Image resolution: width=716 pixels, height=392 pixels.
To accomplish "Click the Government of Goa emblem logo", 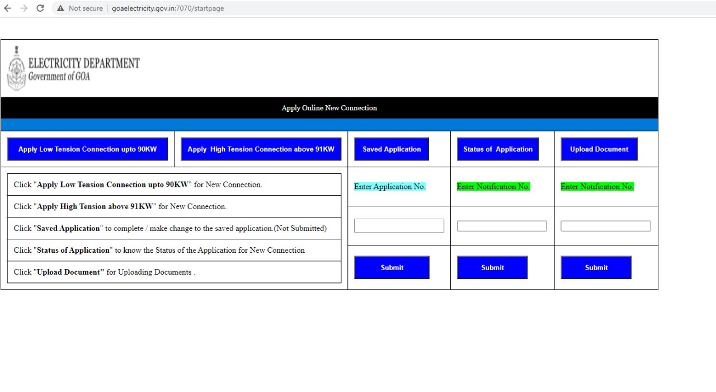I will pos(16,68).
